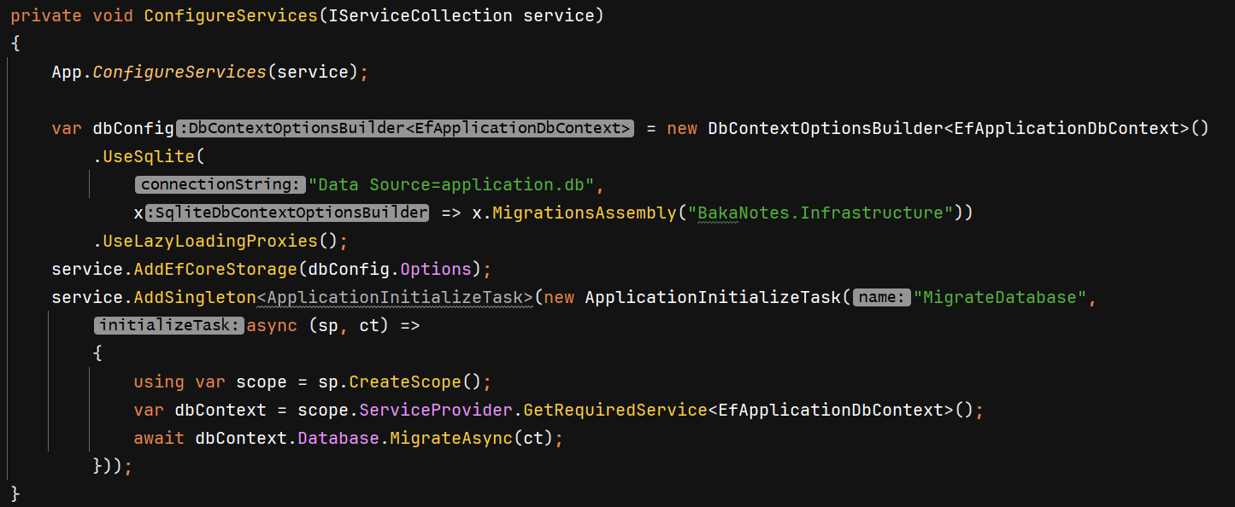Click the SqliteDbContextOptionsBuilder inlay hint

point(286,213)
